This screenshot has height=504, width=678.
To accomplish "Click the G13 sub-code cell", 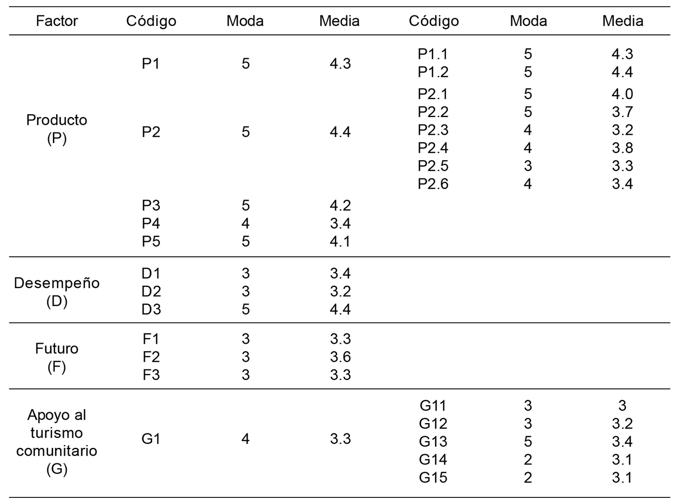I will [433, 442].
